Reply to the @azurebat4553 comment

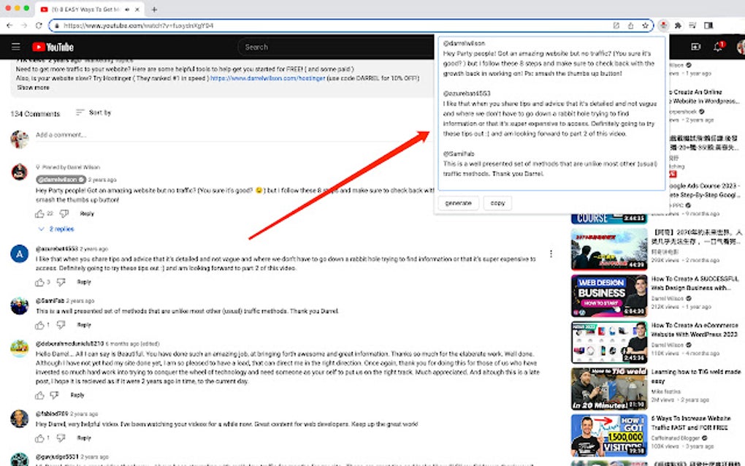point(84,282)
